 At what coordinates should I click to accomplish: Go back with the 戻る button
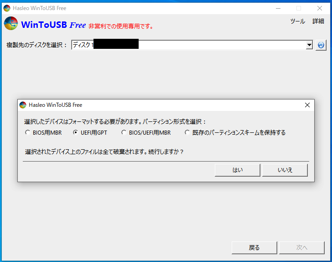(254, 247)
